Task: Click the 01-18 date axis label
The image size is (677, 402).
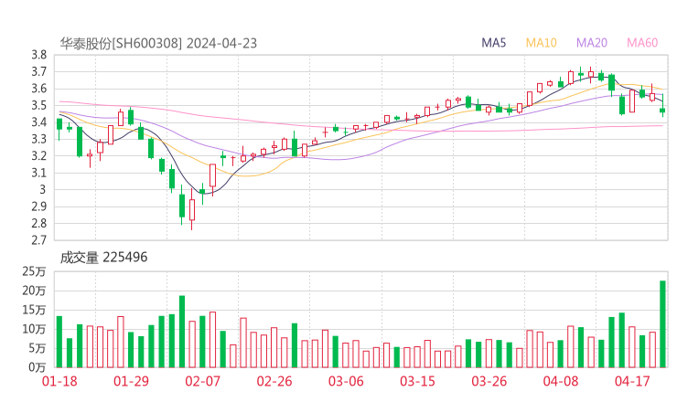Action: 59,381
